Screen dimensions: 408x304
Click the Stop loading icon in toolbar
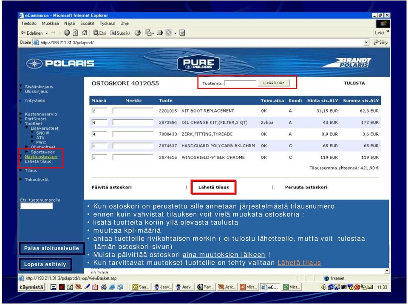point(67,33)
